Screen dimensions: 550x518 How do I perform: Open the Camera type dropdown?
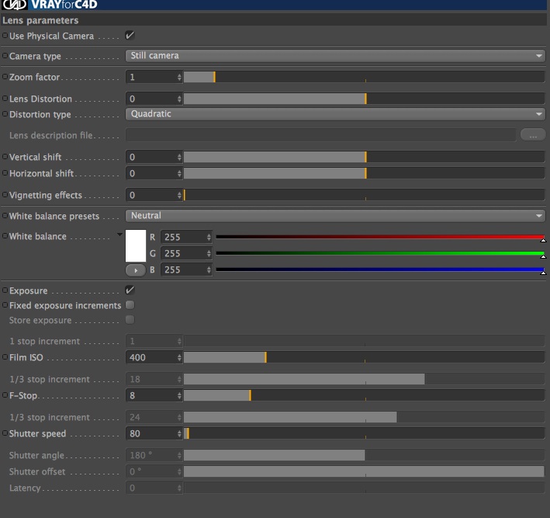click(335, 56)
